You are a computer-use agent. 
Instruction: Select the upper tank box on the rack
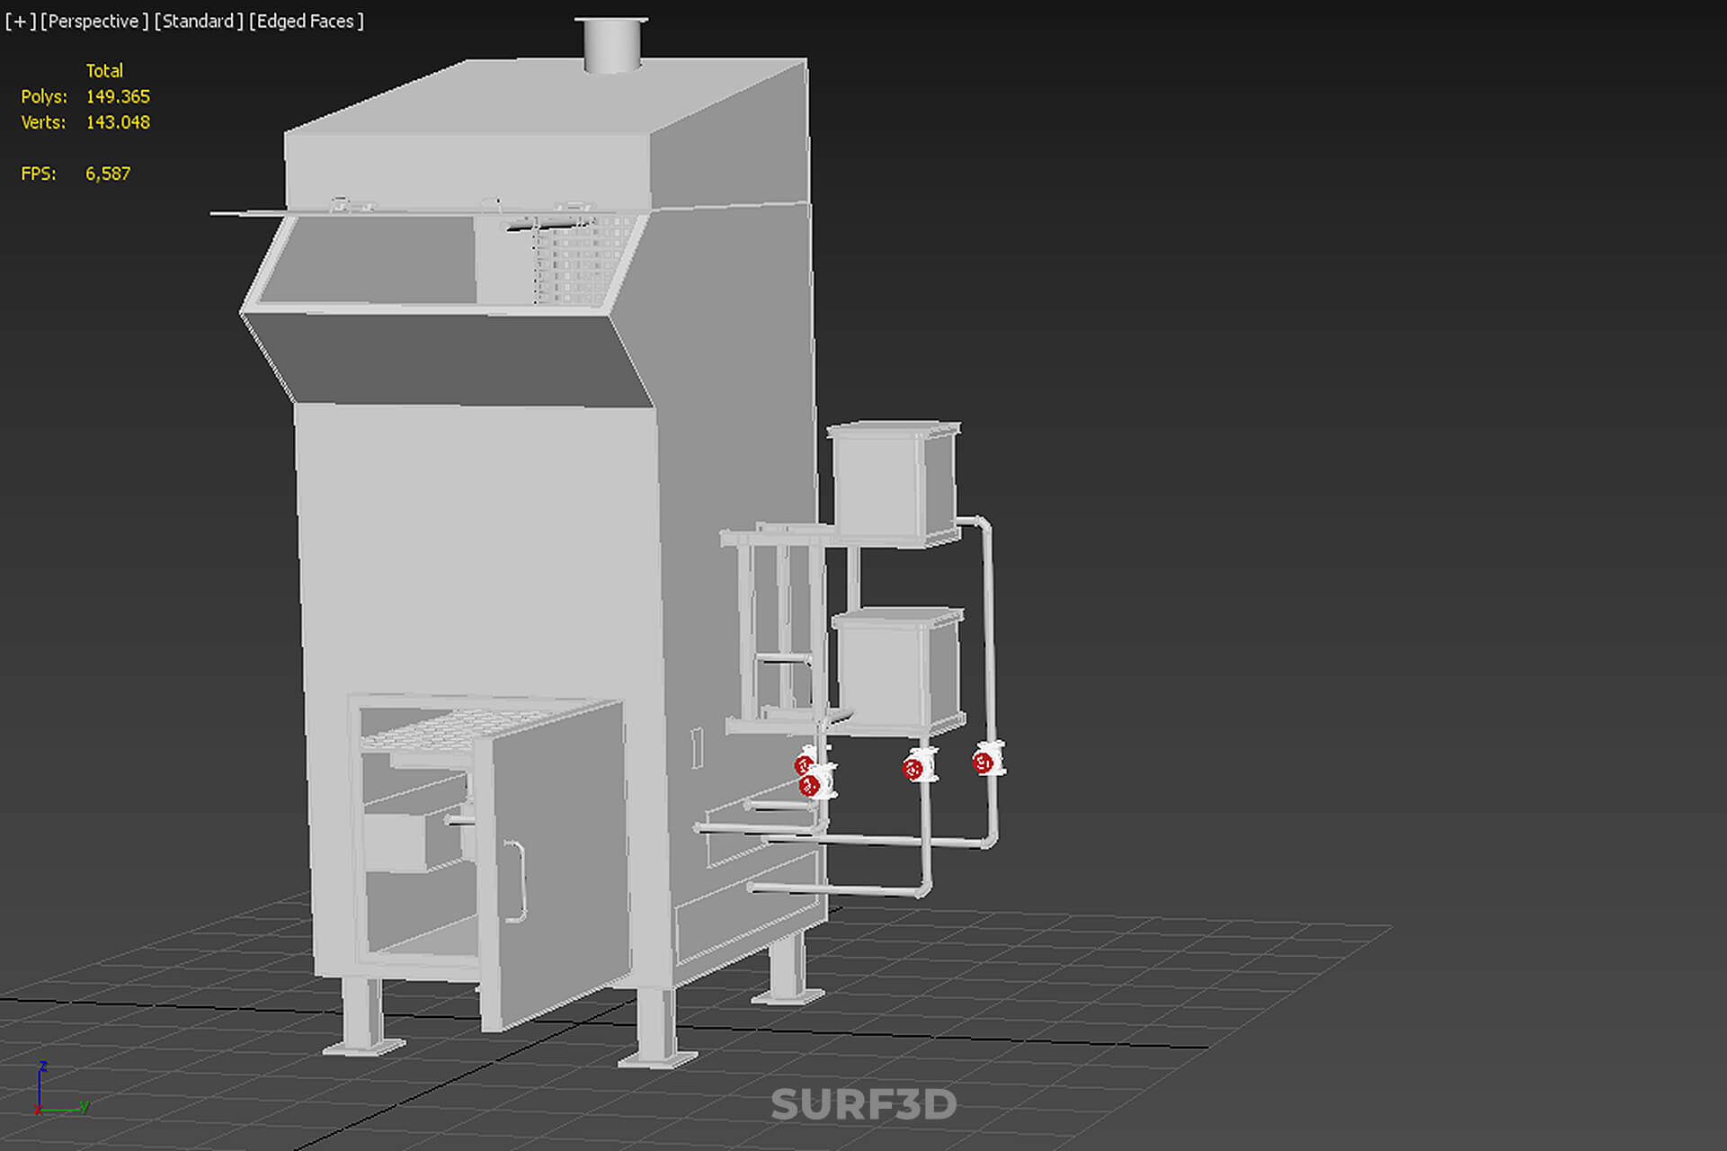pos(895,483)
